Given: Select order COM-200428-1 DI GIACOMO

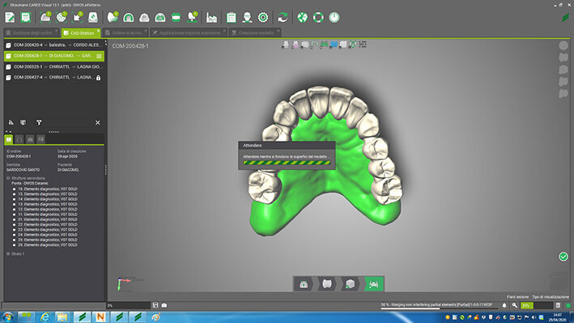Looking at the screenshot, I should (54, 56).
